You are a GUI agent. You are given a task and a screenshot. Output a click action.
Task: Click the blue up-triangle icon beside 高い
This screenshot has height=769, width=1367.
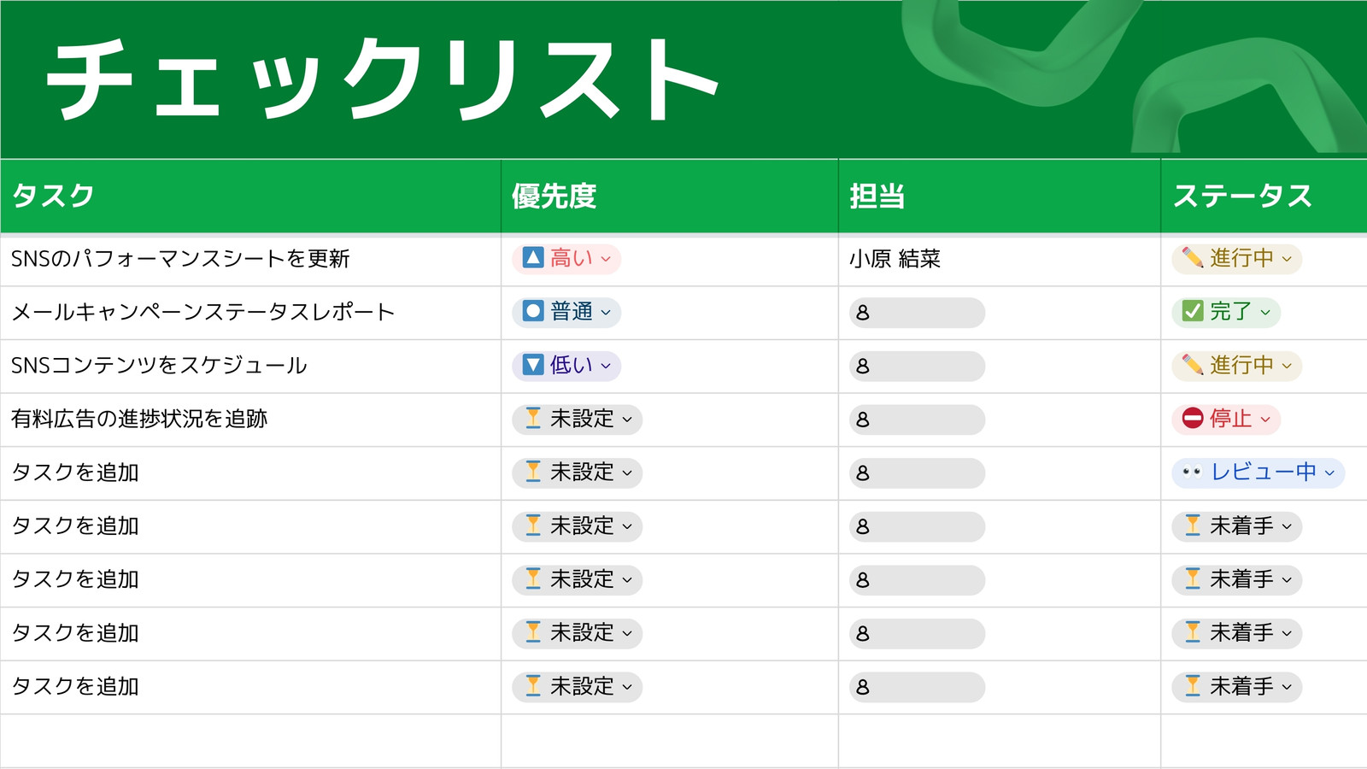point(533,257)
